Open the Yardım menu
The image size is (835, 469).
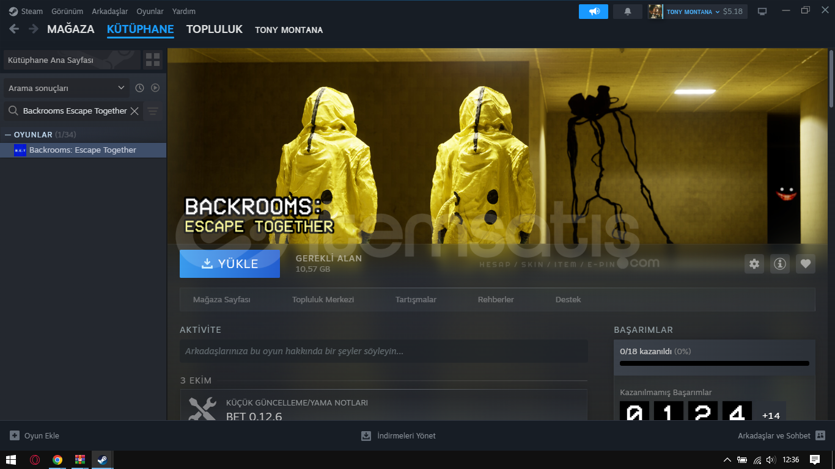click(184, 12)
